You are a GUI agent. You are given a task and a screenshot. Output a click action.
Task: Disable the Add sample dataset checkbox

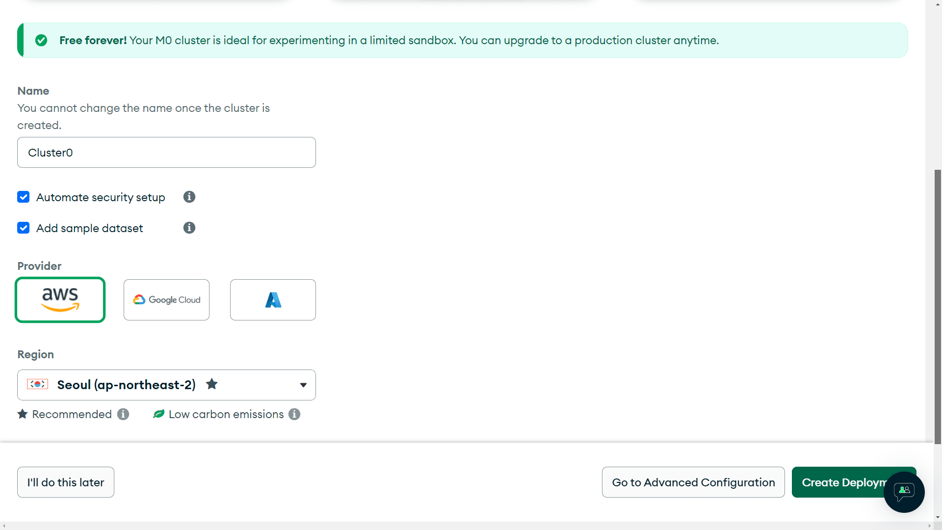tap(23, 228)
